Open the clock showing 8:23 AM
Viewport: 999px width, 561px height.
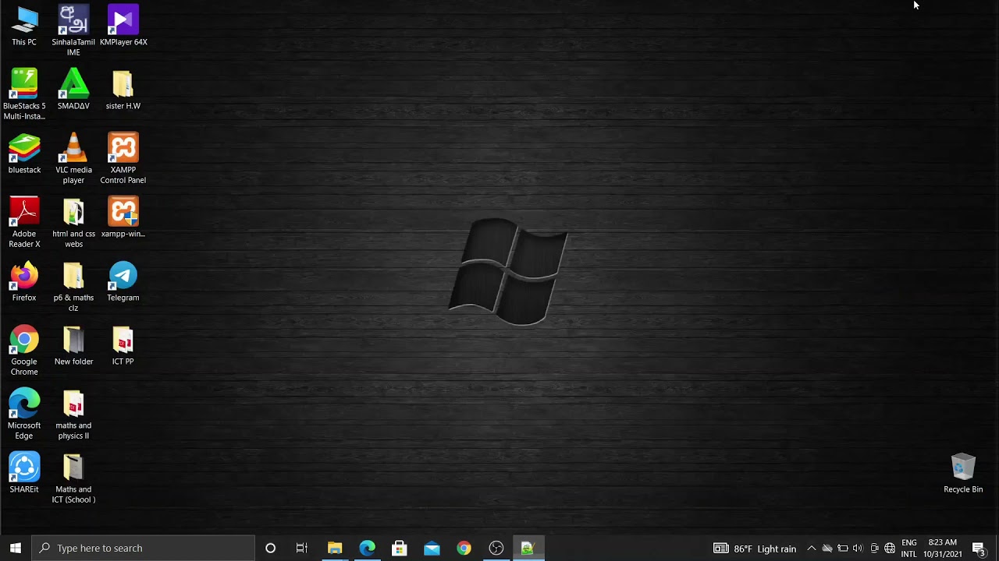pyautogui.click(x=943, y=549)
